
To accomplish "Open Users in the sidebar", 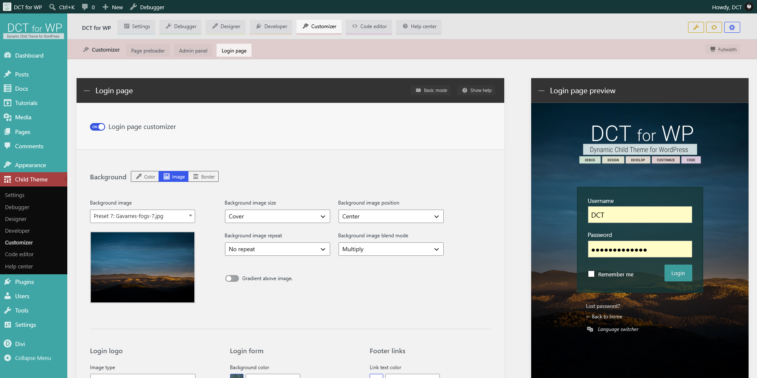I will pos(34,296).
